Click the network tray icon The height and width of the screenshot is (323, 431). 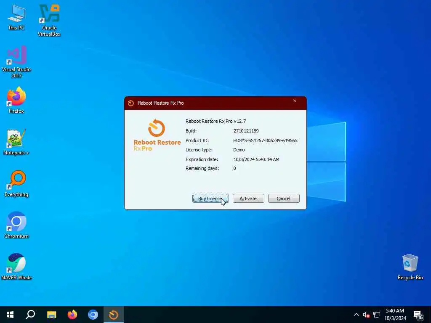click(x=377, y=315)
